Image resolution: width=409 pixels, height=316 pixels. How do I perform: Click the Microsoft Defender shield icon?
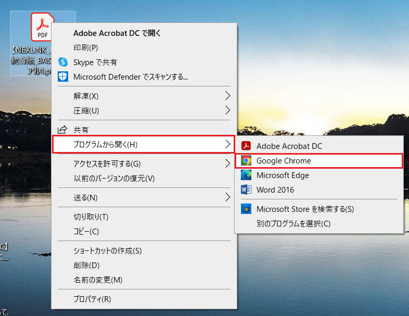click(x=63, y=77)
